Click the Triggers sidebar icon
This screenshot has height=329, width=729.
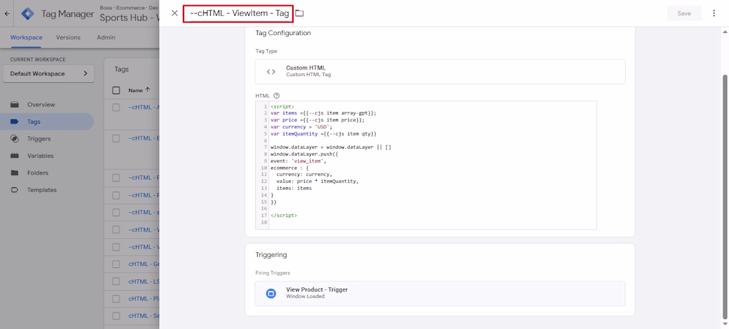[15, 138]
